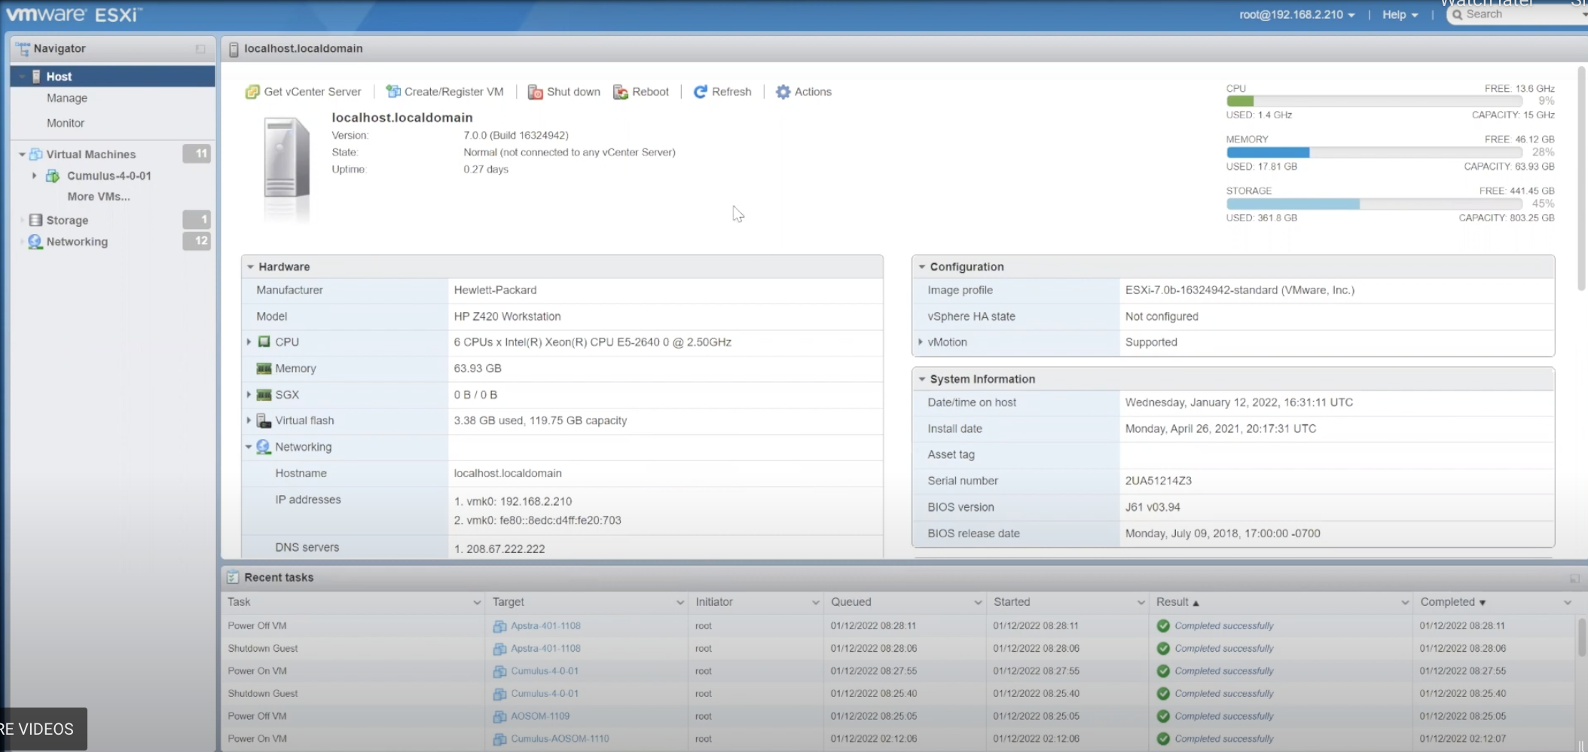This screenshot has height=752, width=1588.
Task: Click the Reboot host icon
Action: [621, 92]
